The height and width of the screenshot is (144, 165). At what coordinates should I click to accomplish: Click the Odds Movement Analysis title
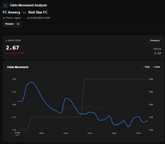28,5
